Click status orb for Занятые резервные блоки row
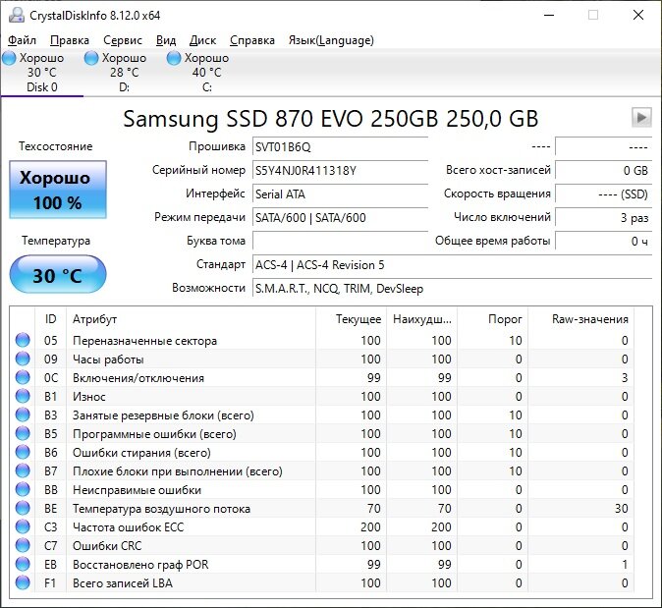The image size is (662, 608). tap(23, 415)
